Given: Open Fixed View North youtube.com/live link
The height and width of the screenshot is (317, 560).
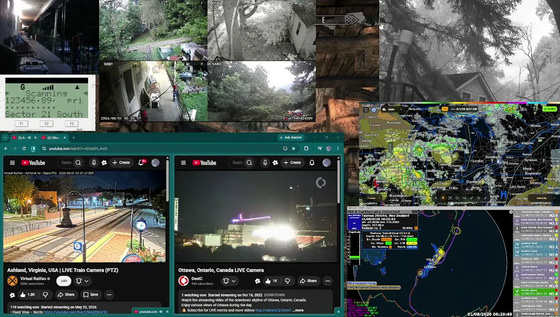Looking at the screenshot, I should [x=75, y=313].
